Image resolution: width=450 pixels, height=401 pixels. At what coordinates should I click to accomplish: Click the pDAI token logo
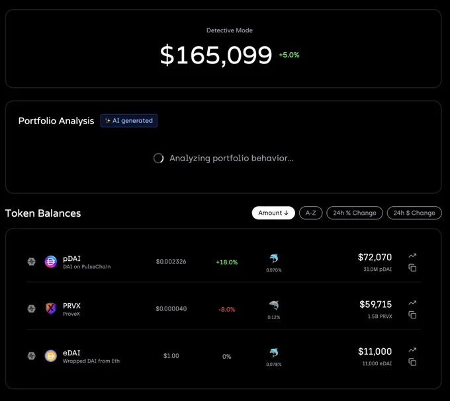point(51,262)
